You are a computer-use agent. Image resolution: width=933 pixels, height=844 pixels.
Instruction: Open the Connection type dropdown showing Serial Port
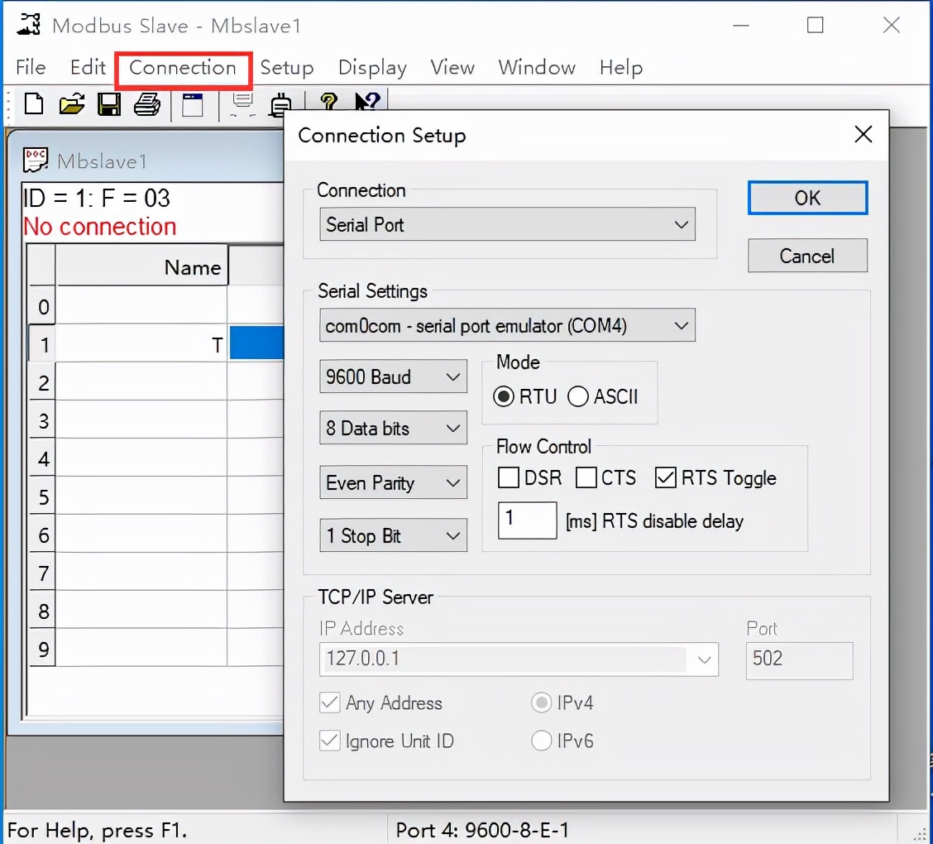506,225
